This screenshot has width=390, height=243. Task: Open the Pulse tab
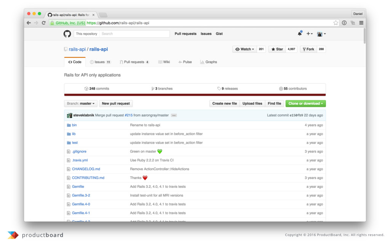click(x=185, y=62)
